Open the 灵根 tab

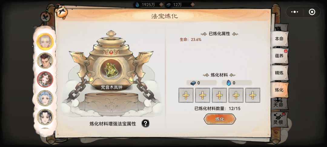pyautogui.click(x=279, y=120)
